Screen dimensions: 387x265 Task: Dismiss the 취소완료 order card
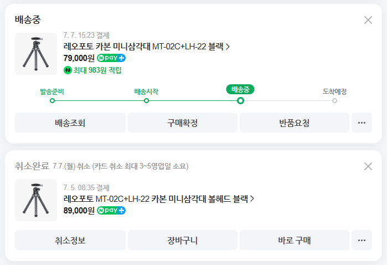[x=368, y=166]
